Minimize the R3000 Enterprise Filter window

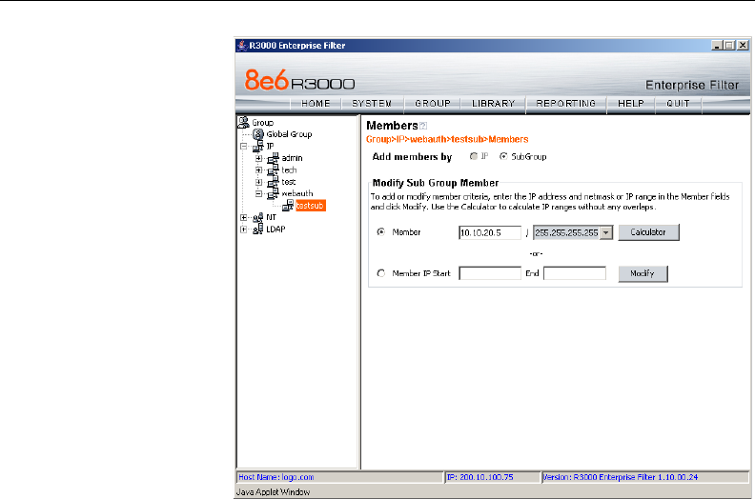pyautogui.click(x=717, y=45)
